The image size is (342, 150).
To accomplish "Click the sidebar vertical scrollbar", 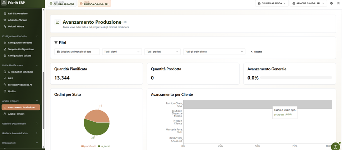I will (43, 100).
